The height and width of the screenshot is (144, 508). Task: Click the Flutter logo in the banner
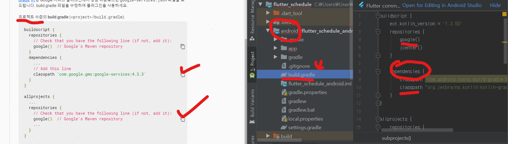pyautogui.click(x=361, y=5)
